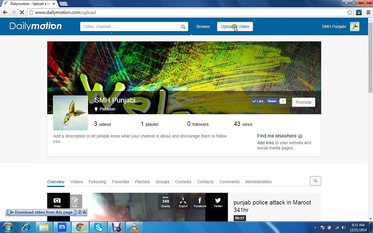Open Chrome icon in taskbar
Viewport: 373px width, 233px height.
coord(80,227)
